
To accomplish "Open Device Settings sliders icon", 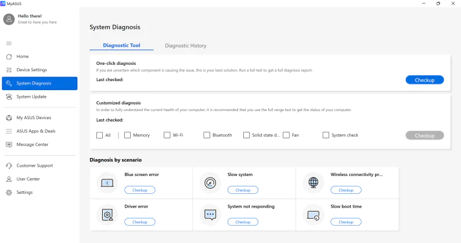I will [x=9, y=70].
